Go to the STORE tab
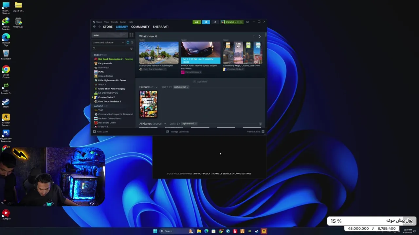The image size is (419, 235). (108, 27)
